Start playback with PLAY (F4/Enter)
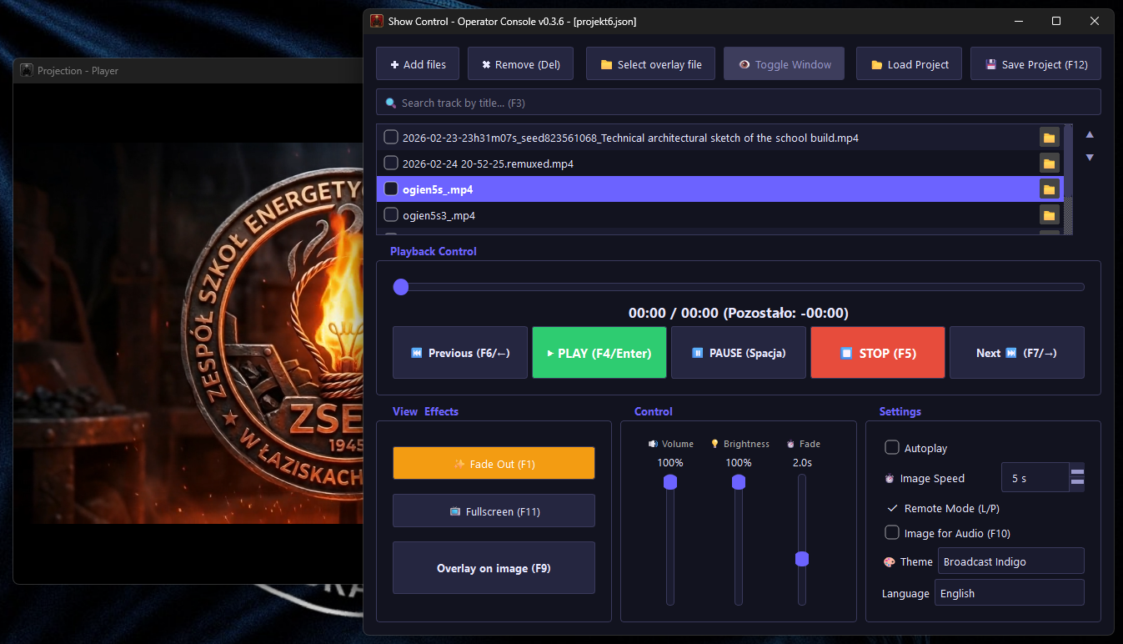Screen dimensions: 1123x644 [x=599, y=353]
